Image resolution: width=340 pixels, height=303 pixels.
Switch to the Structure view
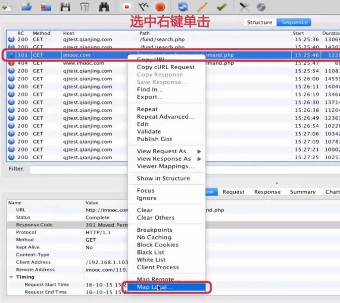259,22
